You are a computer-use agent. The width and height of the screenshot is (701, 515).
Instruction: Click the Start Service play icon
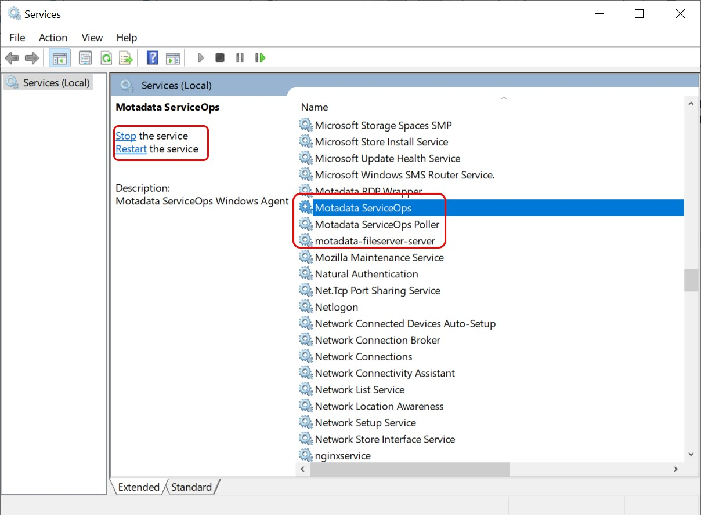pyautogui.click(x=201, y=58)
